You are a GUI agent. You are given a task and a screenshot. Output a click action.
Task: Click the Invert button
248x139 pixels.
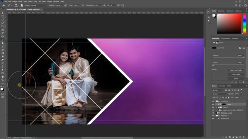pos(236,79)
